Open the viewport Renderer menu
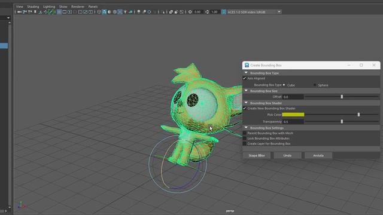Viewport: 383px width, 215px height. (x=78, y=7)
